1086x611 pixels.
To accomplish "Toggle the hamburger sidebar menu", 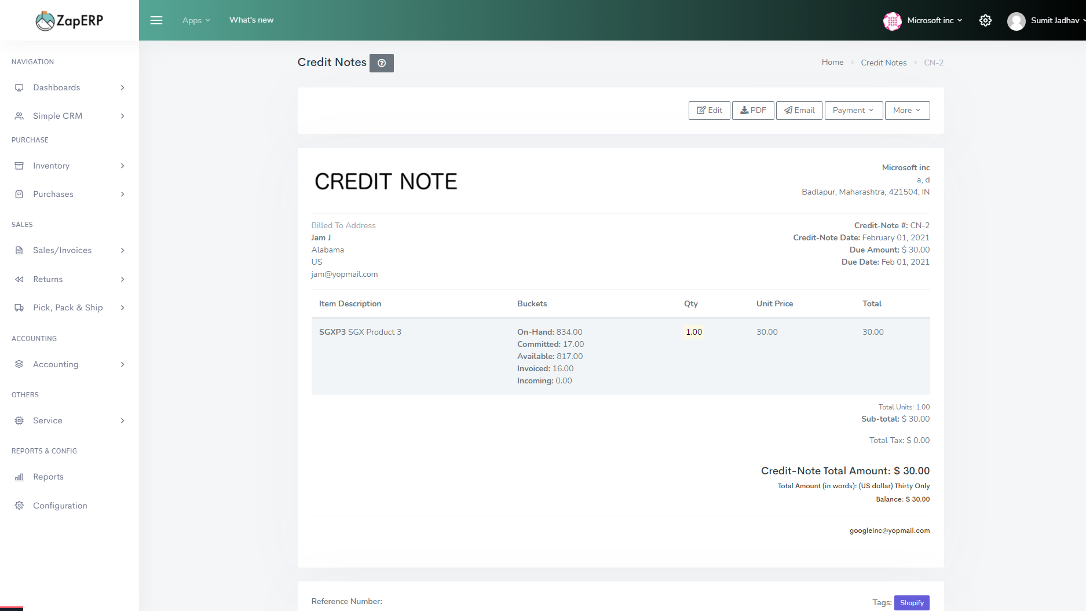I will tap(156, 20).
